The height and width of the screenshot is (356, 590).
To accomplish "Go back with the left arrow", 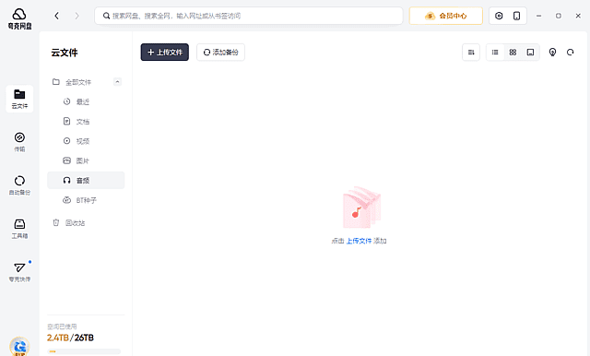I will click(57, 16).
